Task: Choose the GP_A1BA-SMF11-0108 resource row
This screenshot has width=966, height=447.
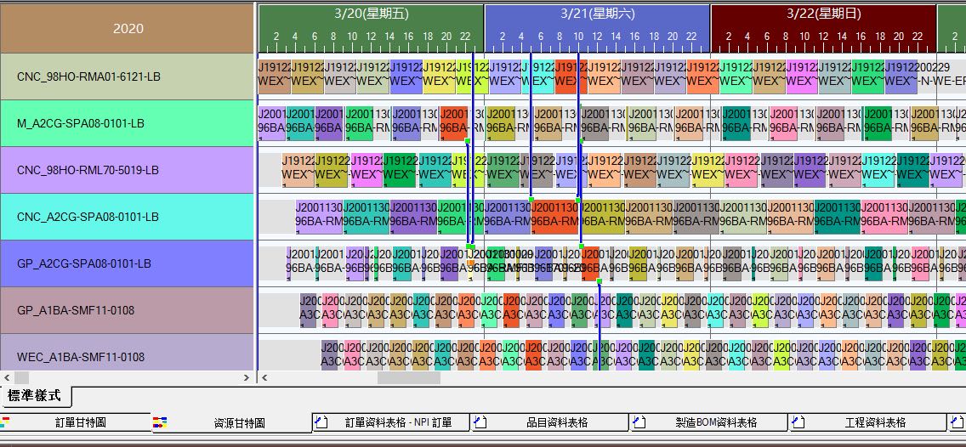Action: point(128,310)
